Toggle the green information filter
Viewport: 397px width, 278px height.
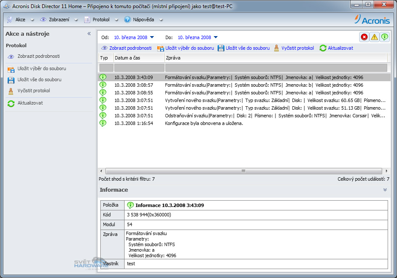385,37
